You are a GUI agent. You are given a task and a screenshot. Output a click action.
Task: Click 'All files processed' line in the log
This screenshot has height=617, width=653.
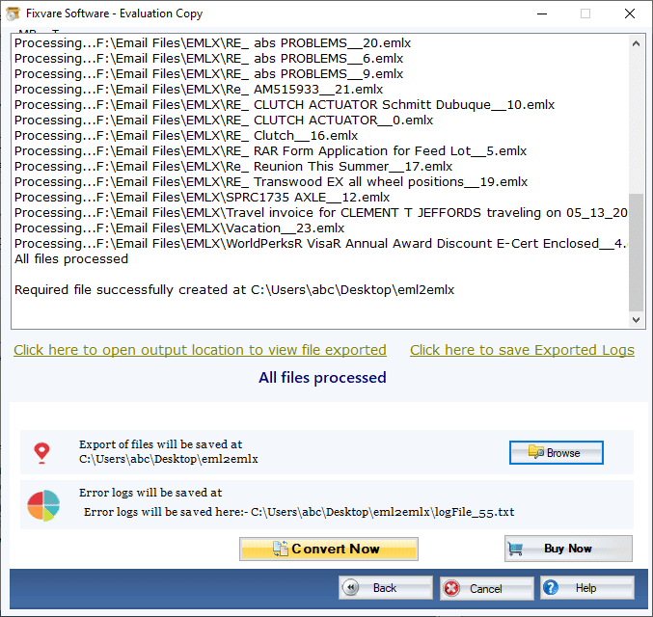pyautogui.click(x=71, y=258)
